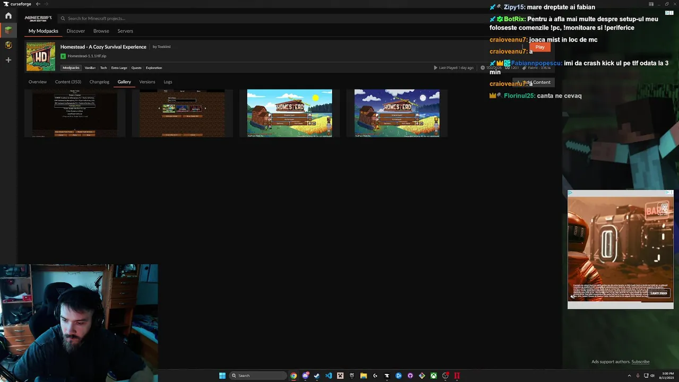Click the Extra Large category tag
This screenshot has height=382, width=679.
(x=119, y=68)
